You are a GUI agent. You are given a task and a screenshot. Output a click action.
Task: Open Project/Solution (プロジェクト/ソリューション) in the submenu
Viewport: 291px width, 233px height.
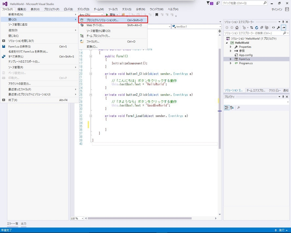click(113, 20)
